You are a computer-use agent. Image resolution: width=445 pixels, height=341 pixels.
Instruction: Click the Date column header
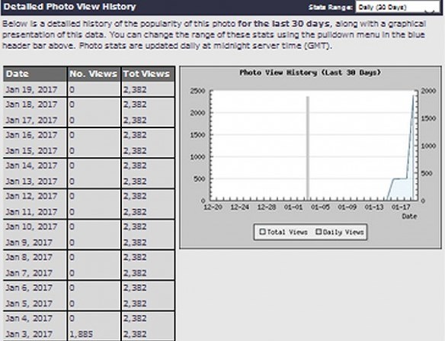point(35,74)
